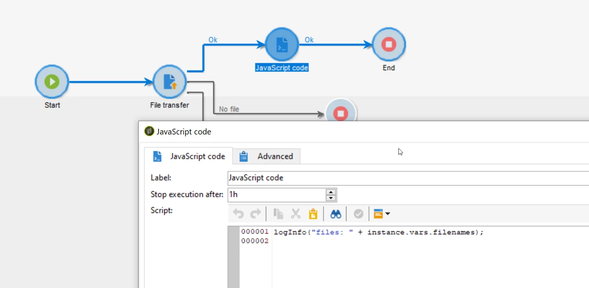Screen dimensions: 589x288
Task: Click the Stop execution after field
Action: click(x=277, y=195)
